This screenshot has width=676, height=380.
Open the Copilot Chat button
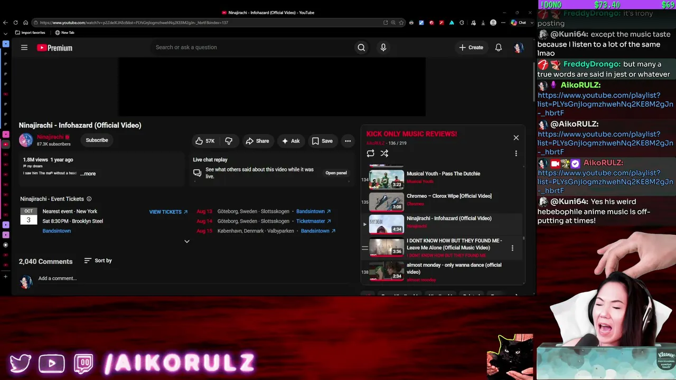tap(519, 23)
